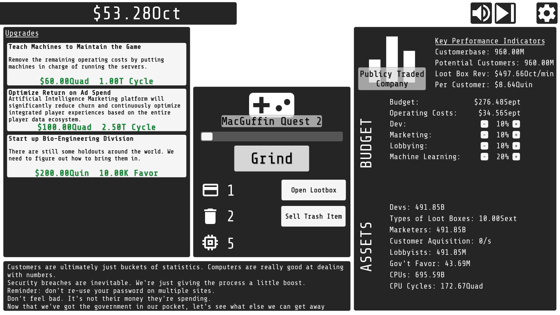560x315 pixels.
Task: Click the minus button next to Machine Learning
Action: (x=484, y=157)
